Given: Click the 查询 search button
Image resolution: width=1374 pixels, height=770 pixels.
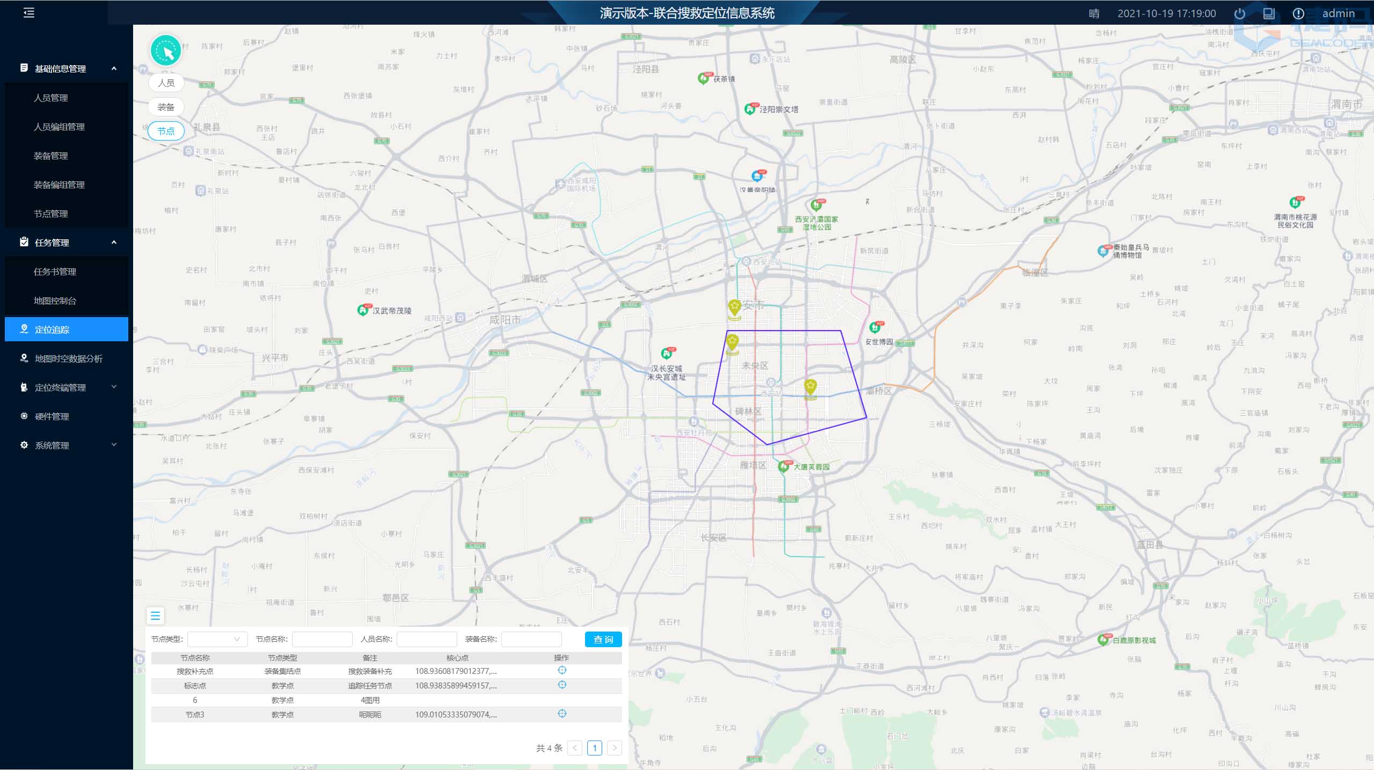Looking at the screenshot, I should [603, 639].
